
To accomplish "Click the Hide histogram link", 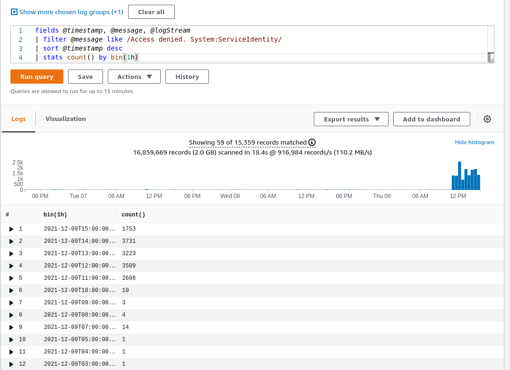I will click(x=474, y=142).
